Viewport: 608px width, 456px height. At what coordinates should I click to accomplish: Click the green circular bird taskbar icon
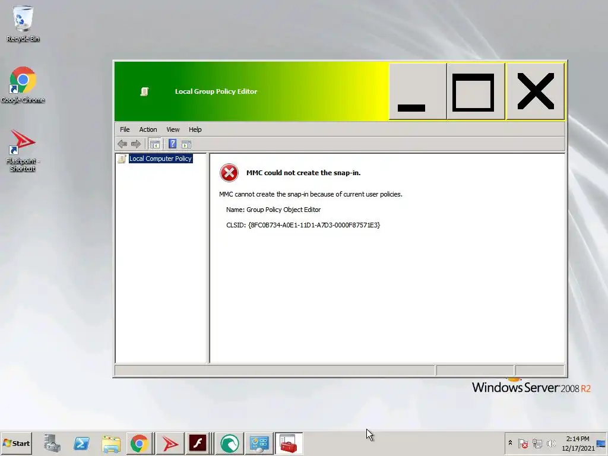230,443
